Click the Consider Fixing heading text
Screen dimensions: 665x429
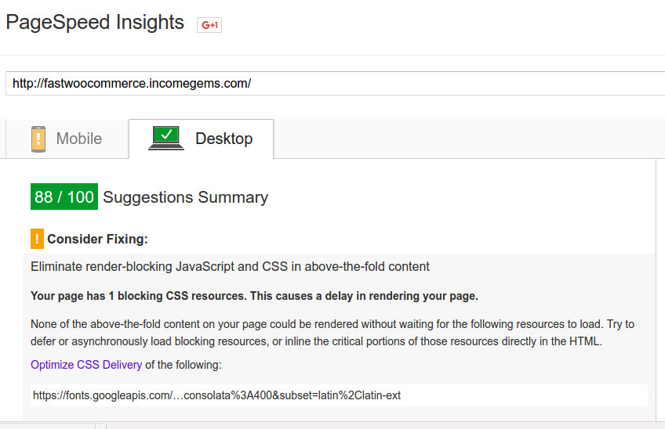[97, 239]
